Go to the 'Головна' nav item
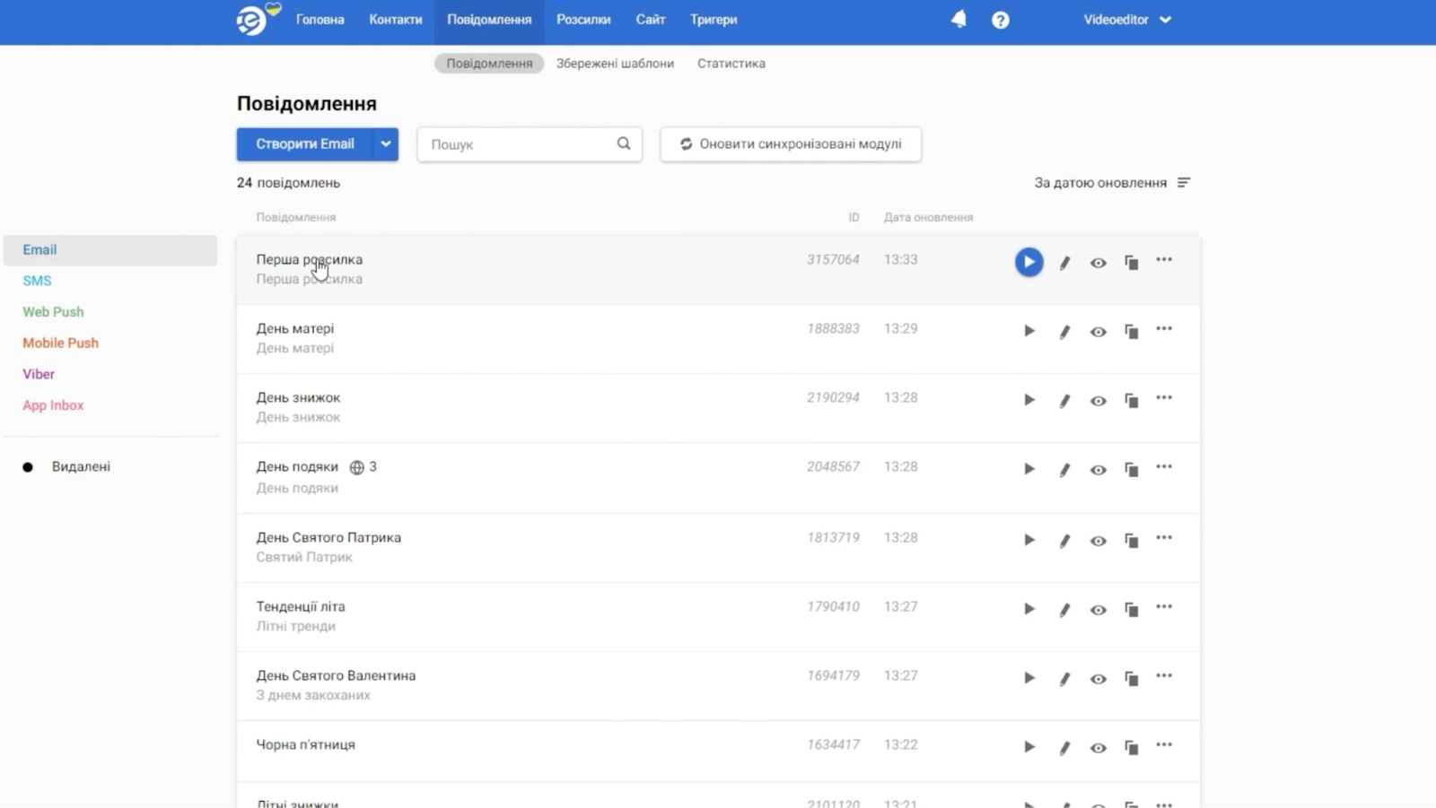The height and width of the screenshot is (808, 1436). [x=320, y=20]
